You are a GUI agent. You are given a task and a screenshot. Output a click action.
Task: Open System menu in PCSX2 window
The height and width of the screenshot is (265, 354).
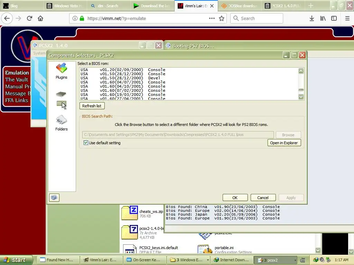click(39, 53)
